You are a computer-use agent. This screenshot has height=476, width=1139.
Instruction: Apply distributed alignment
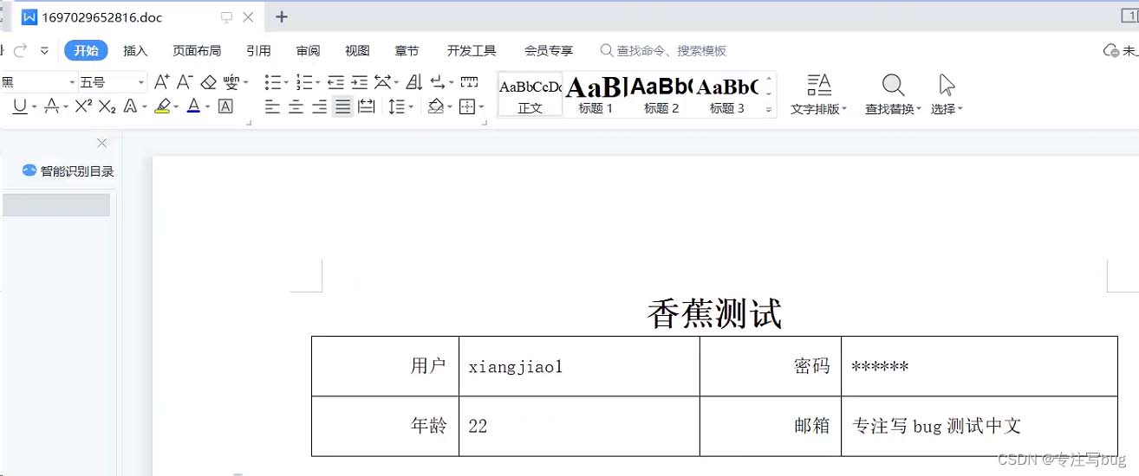coord(367,106)
